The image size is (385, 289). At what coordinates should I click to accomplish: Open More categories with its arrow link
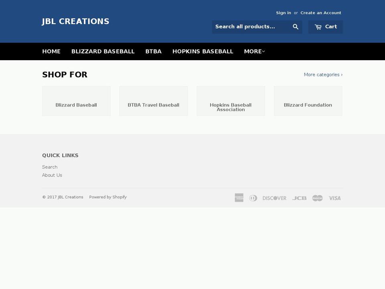pyautogui.click(x=323, y=74)
